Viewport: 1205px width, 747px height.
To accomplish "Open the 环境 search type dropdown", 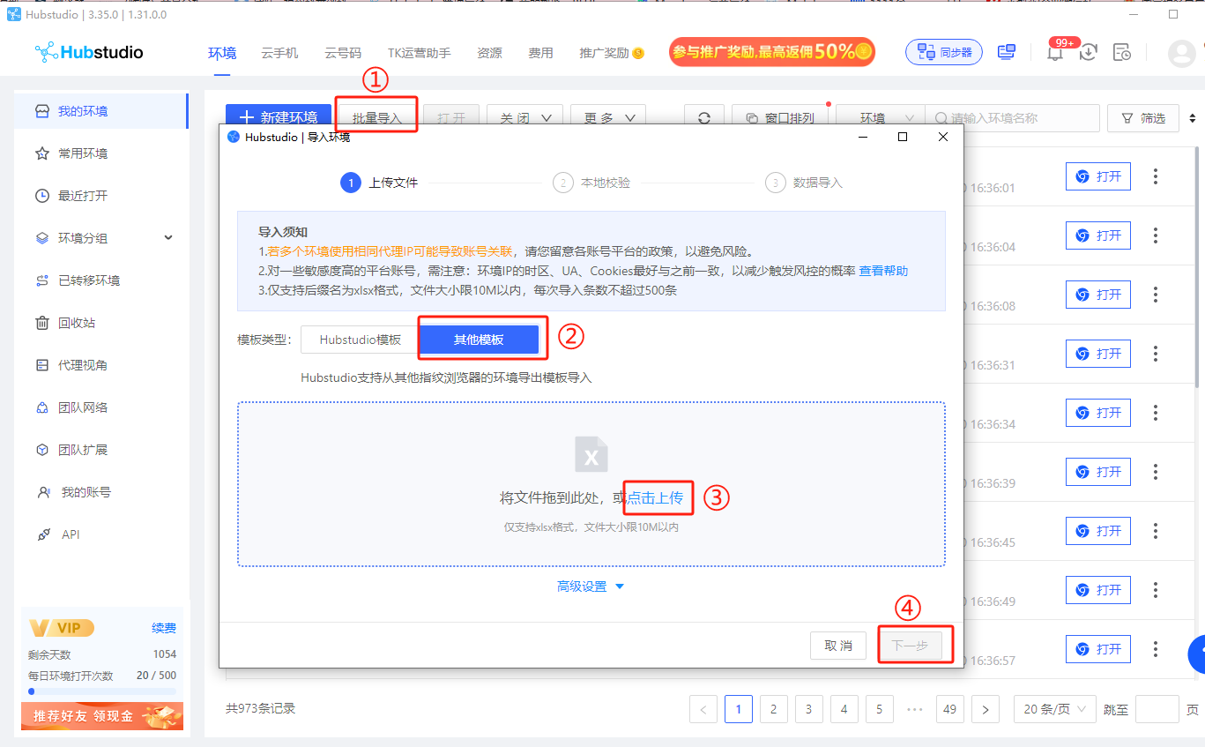I will click(x=881, y=118).
